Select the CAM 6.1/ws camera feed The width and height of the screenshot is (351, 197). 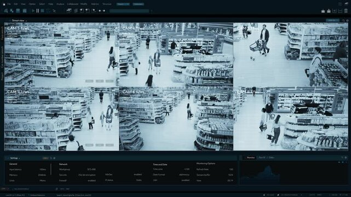point(176,119)
